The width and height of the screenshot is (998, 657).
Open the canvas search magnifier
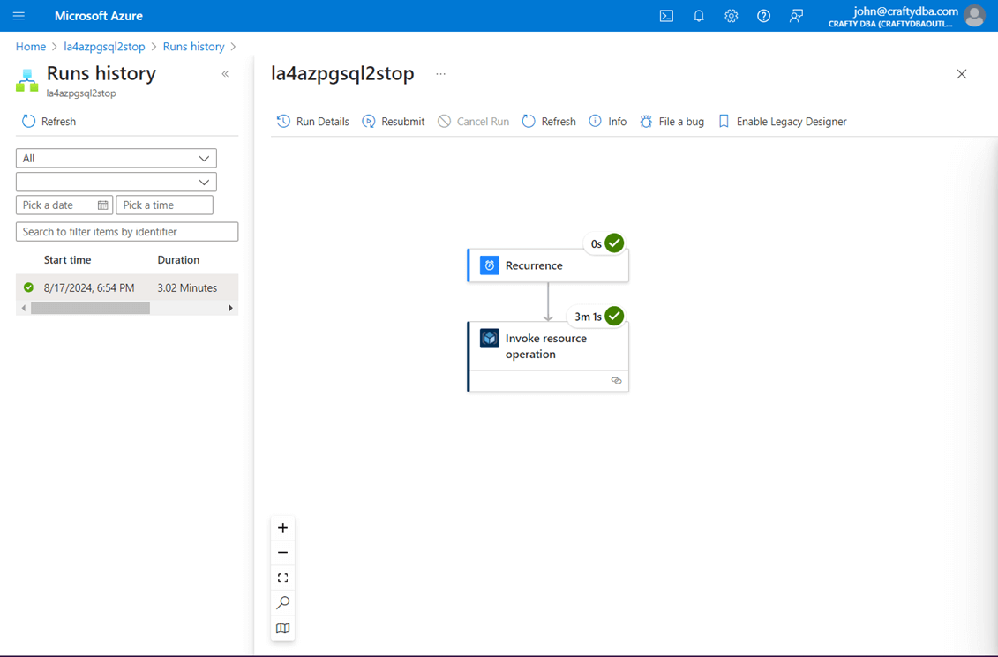point(282,603)
